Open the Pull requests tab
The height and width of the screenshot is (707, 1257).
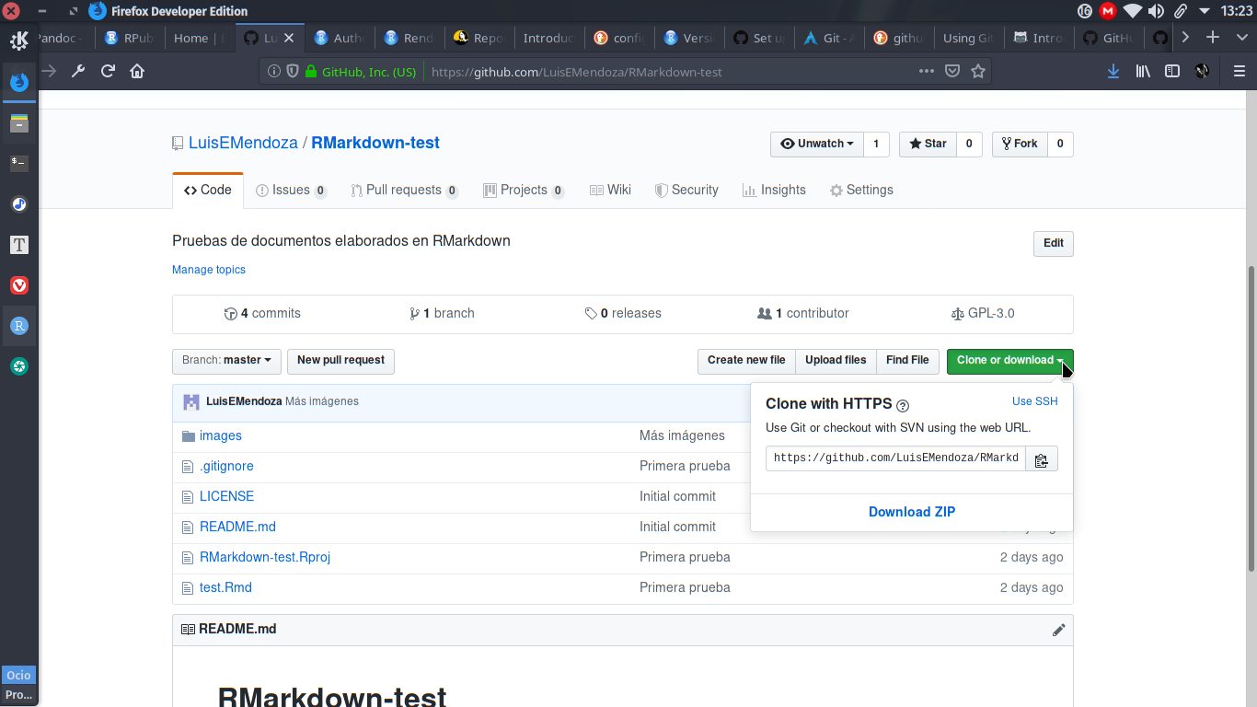point(405,190)
